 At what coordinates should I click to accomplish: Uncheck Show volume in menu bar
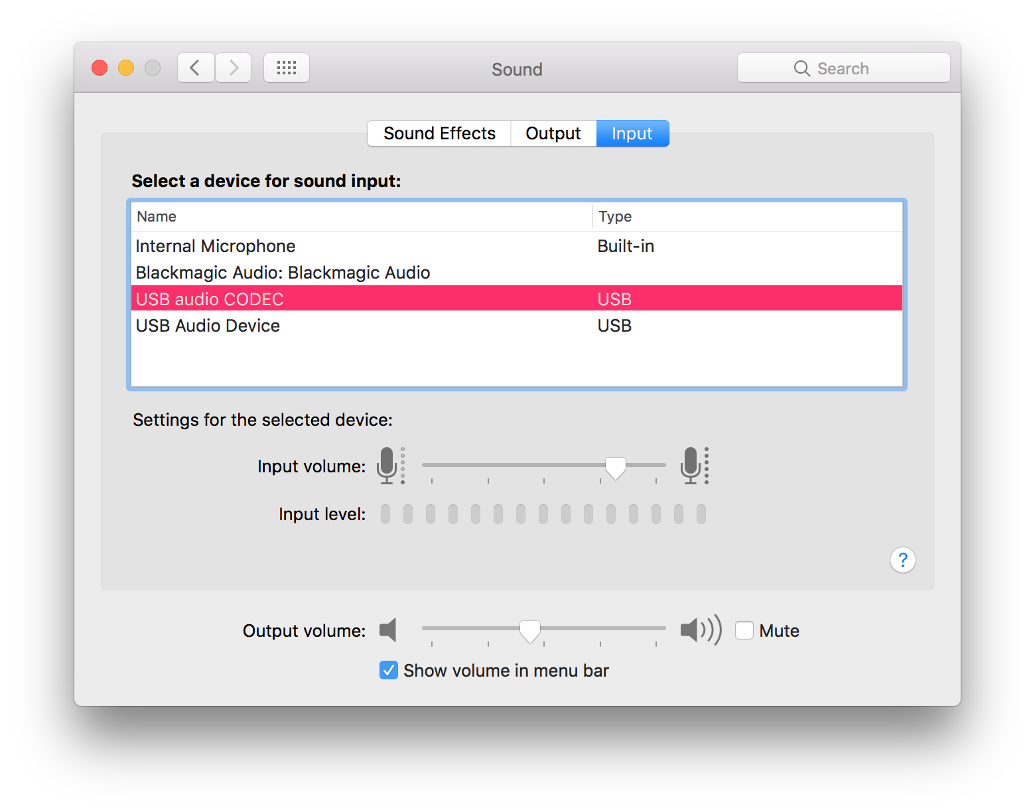(389, 670)
